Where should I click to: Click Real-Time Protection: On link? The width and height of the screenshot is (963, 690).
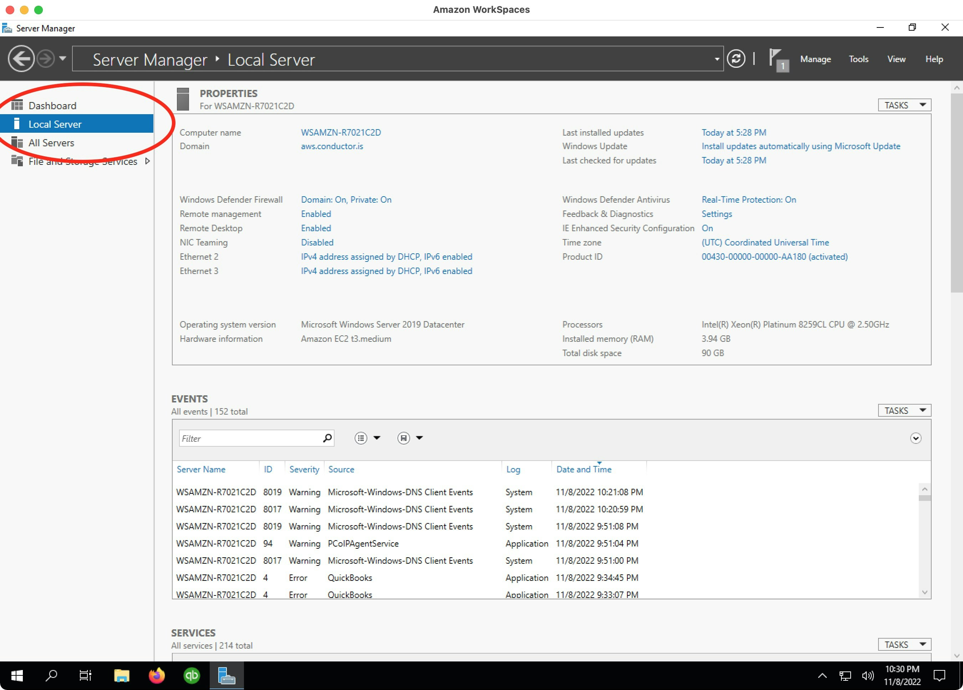(x=748, y=199)
